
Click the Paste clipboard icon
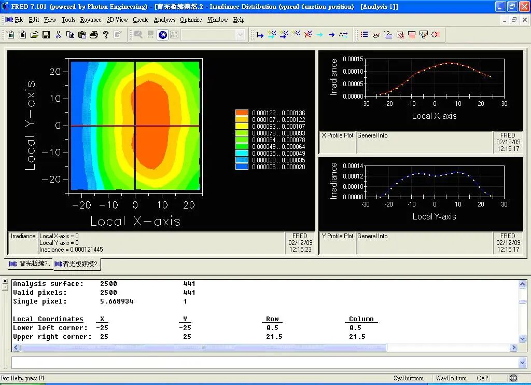(x=82, y=35)
